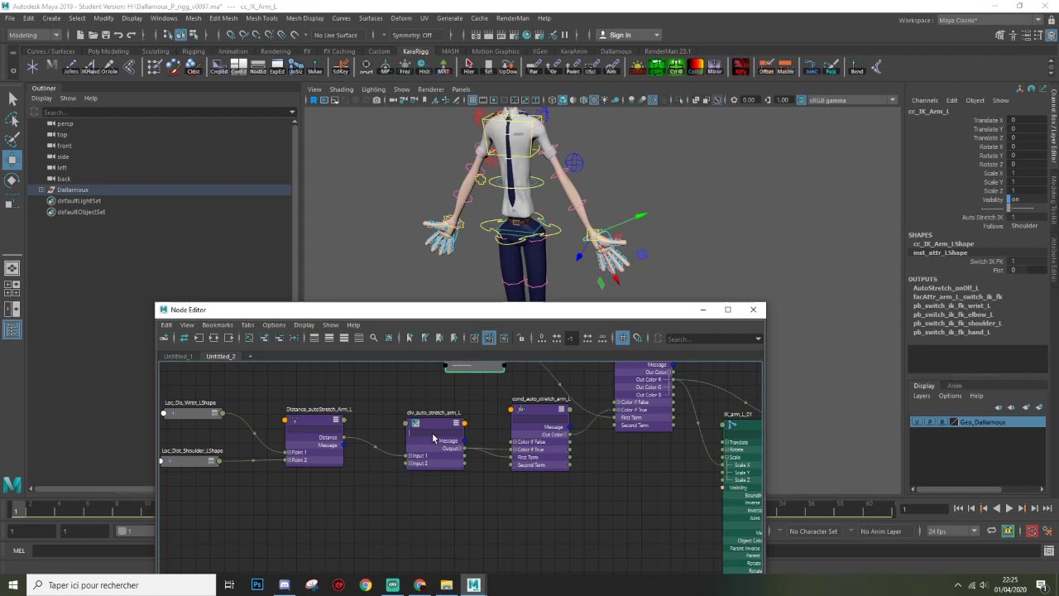Toggle playback P box on Geo_Dallarnoux layer
Viewport: 1059px width, 596px height.
(x=930, y=422)
